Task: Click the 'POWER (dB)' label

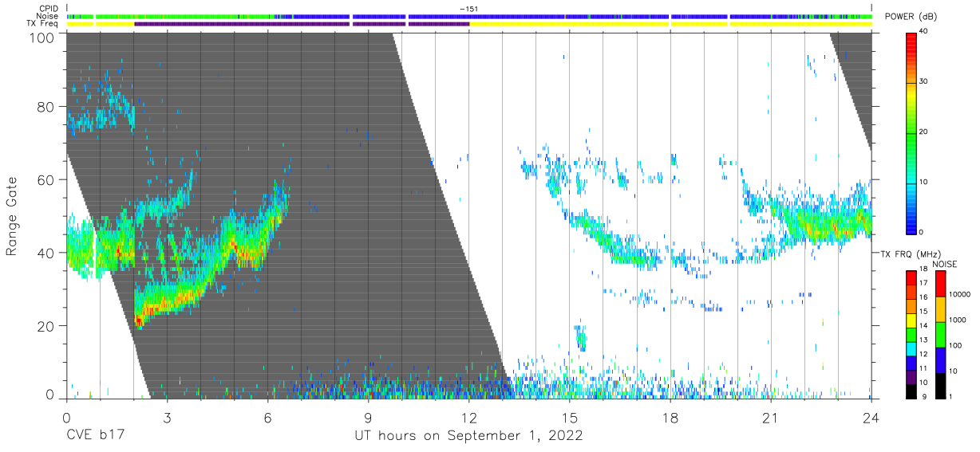Action: click(x=912, y=17)
